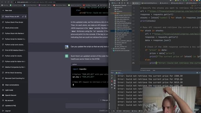Click the browser back arrow
Screen dimensions: 201x113
coord(2,2)
